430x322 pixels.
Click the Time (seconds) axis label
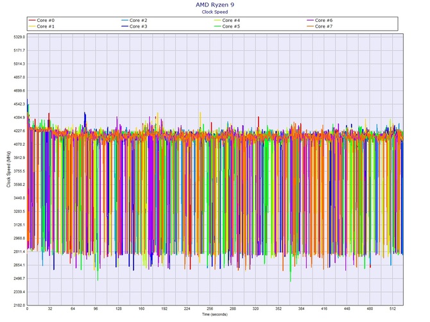(x=215, y=314)
